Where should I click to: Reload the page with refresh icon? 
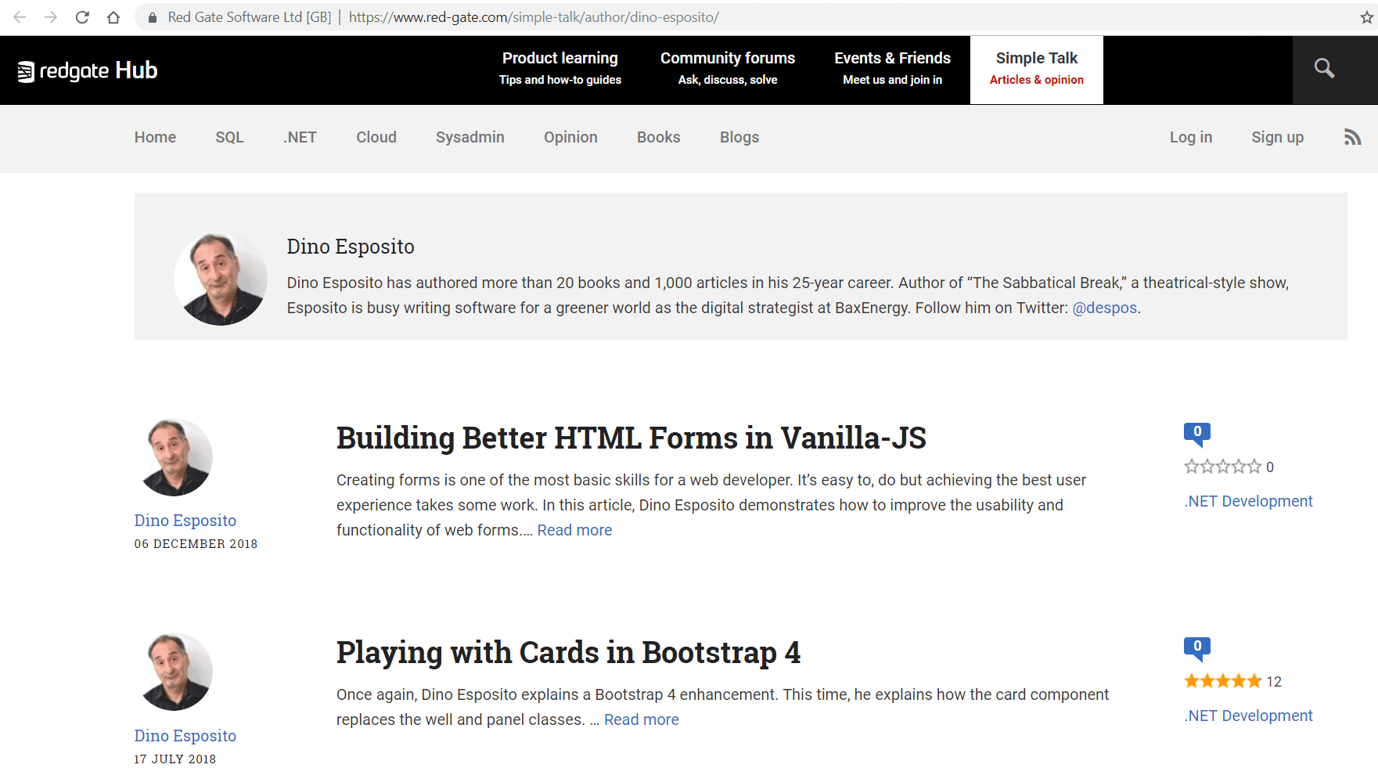(82, 17)
